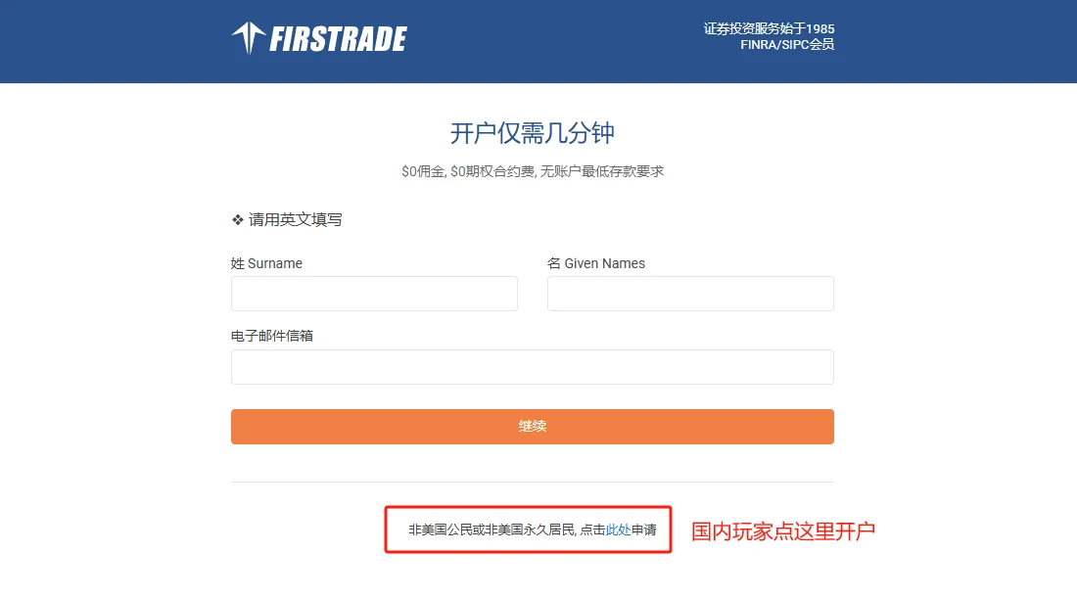
Task: Focus the 名 Given Names input field
Action: [x=690, y=294]
